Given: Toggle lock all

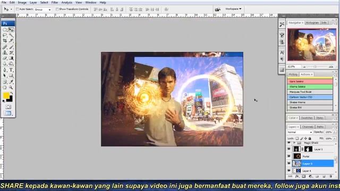Looking at the screenshot, I should point(310,138).
